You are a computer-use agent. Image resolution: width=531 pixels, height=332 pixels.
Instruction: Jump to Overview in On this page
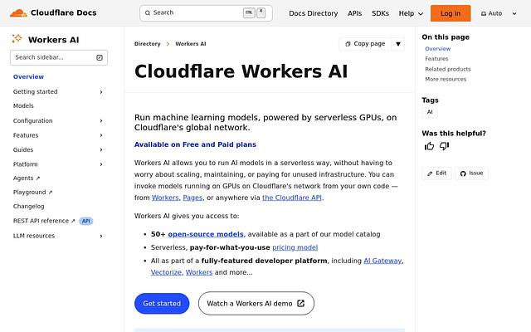point(437,49)
